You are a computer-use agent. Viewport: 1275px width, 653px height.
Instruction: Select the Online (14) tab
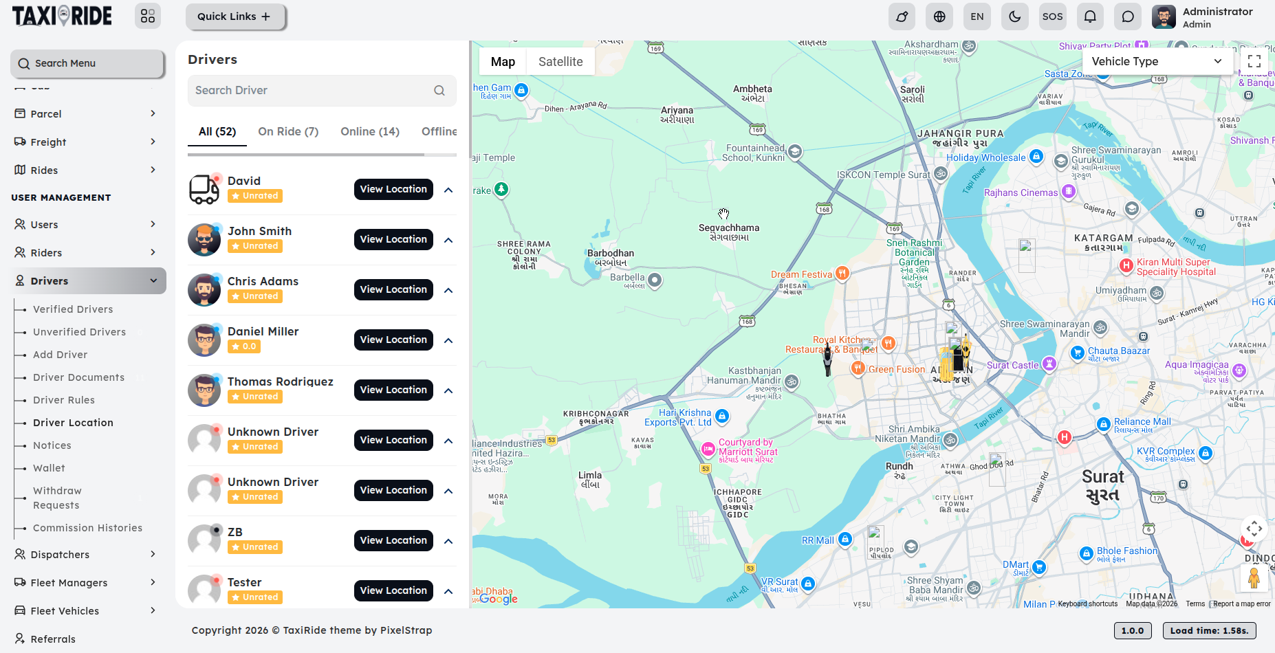pos(370,131)
